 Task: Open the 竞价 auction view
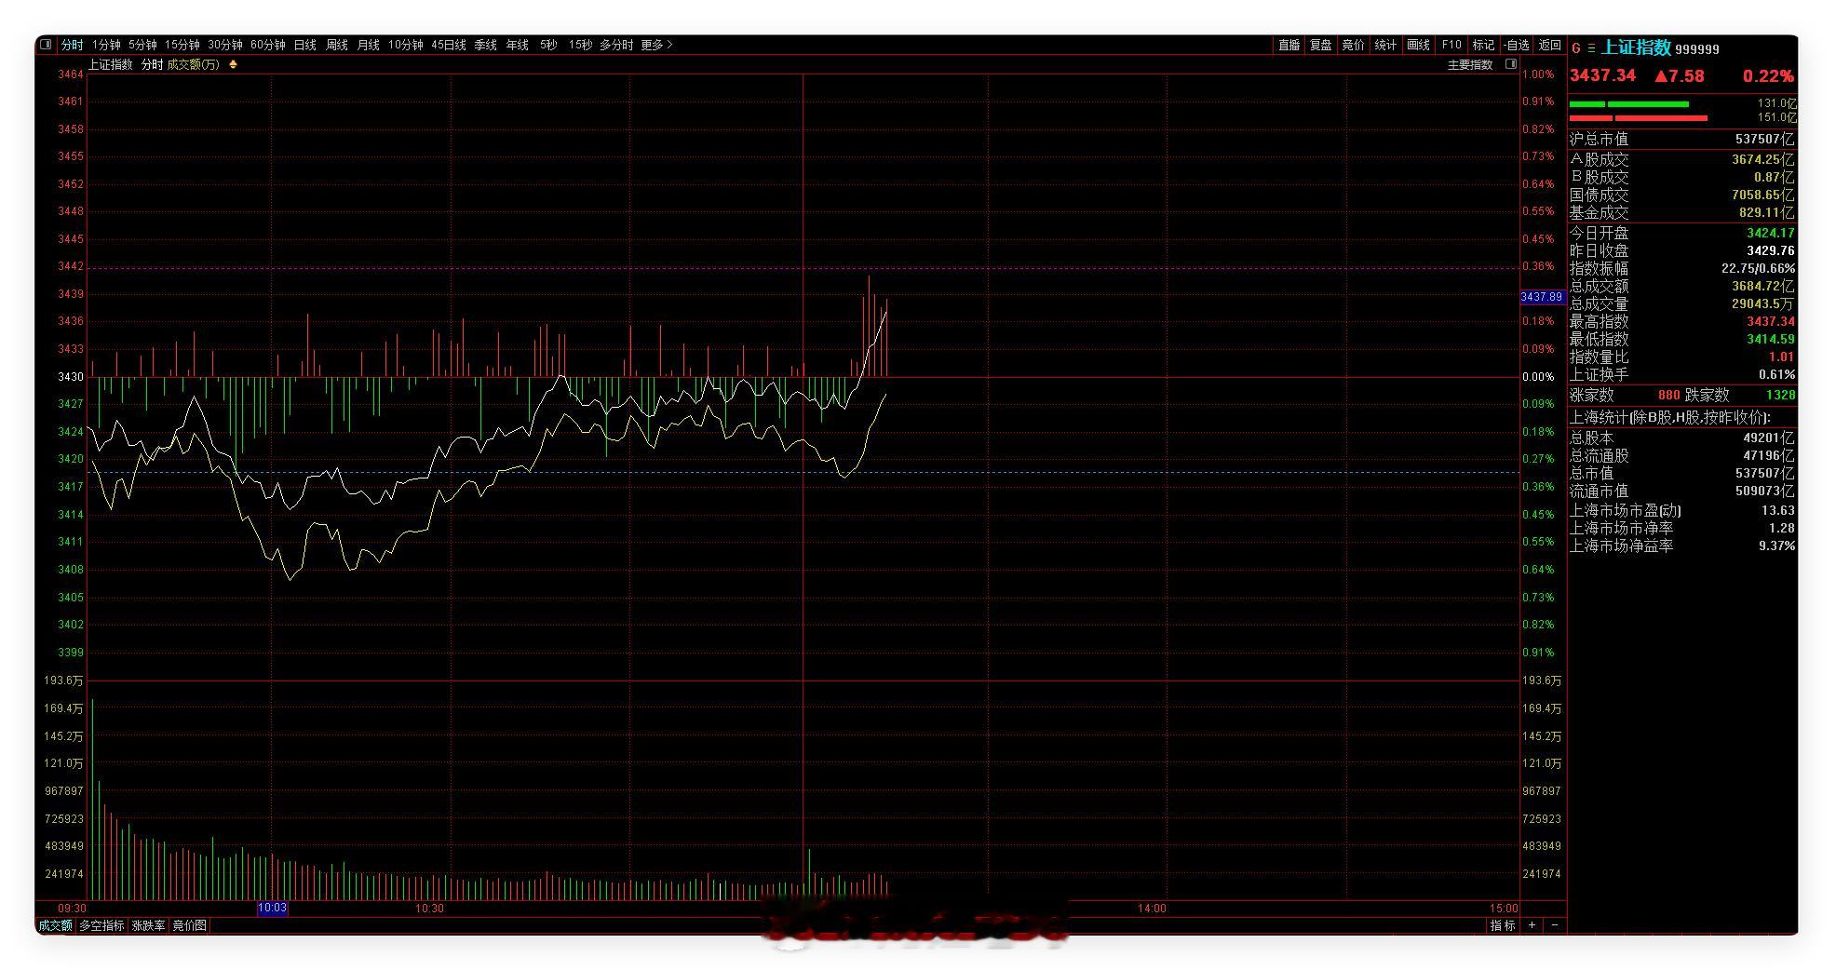pos(1354,45)
